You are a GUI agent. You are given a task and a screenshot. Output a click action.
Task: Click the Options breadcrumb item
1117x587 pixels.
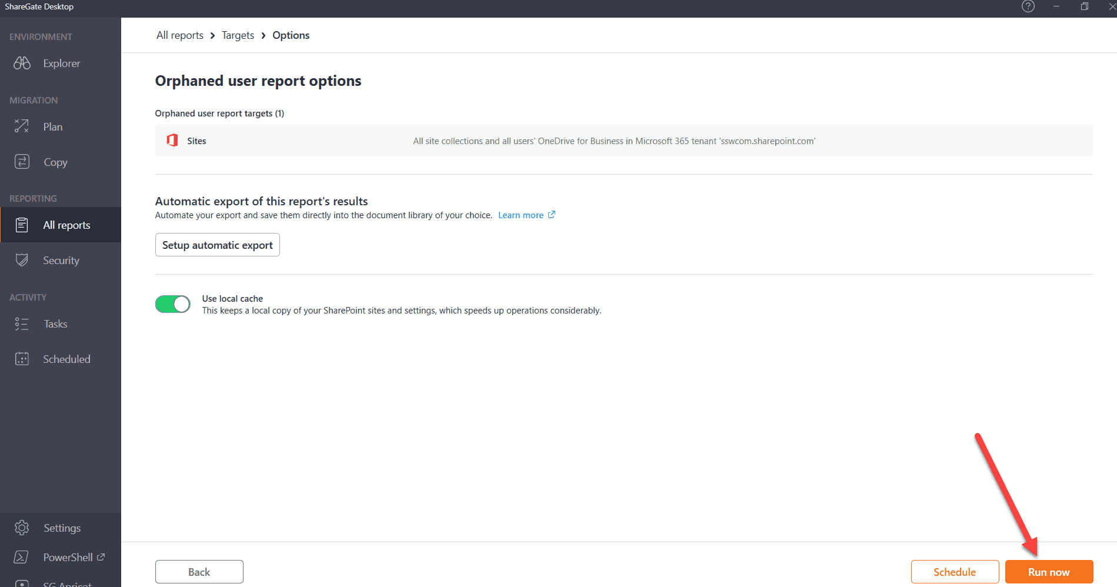291,35
